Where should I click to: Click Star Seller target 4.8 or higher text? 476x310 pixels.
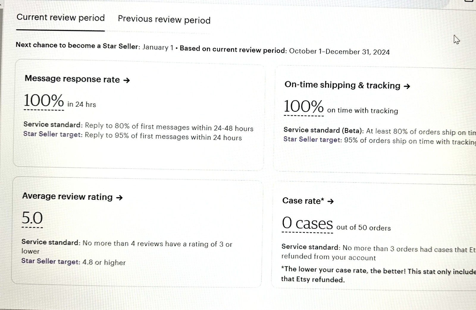73,262
